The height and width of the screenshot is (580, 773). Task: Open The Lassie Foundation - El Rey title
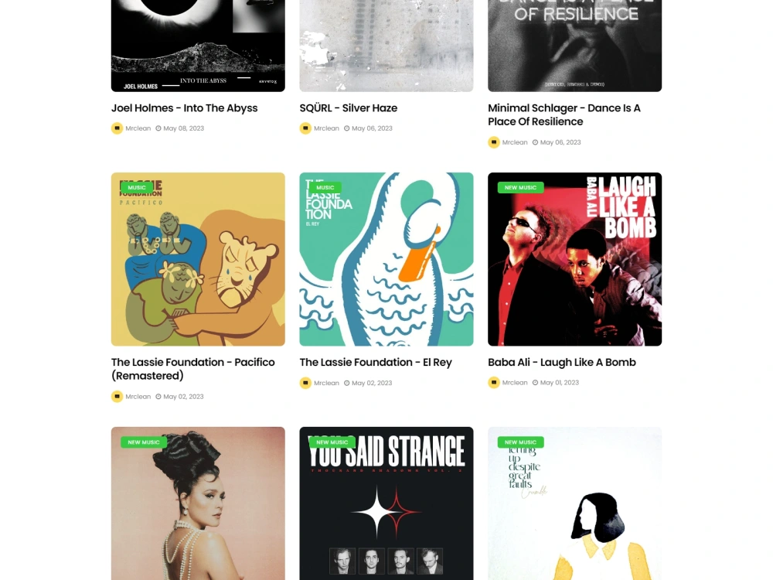point(376,363)
